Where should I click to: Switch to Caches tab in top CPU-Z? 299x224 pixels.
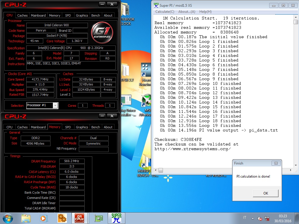tap(22, 15)
